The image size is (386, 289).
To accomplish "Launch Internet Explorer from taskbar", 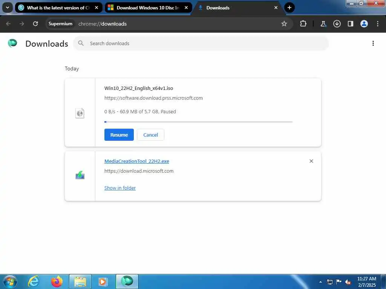I will pyautogui.click(x=34, y=281).
